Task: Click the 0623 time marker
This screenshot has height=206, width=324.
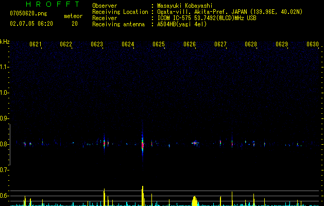Action: point(97,44)
